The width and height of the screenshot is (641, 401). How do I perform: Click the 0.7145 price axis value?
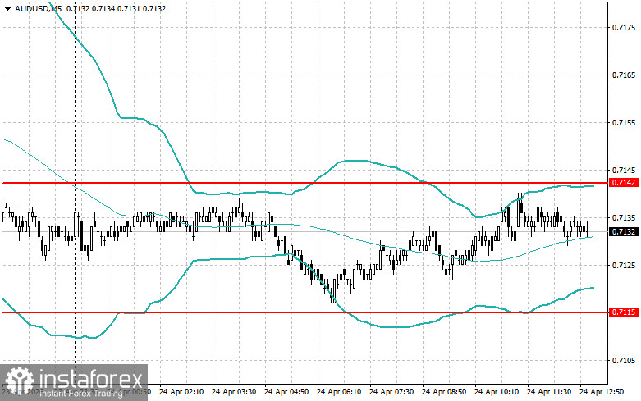[624, 170]
